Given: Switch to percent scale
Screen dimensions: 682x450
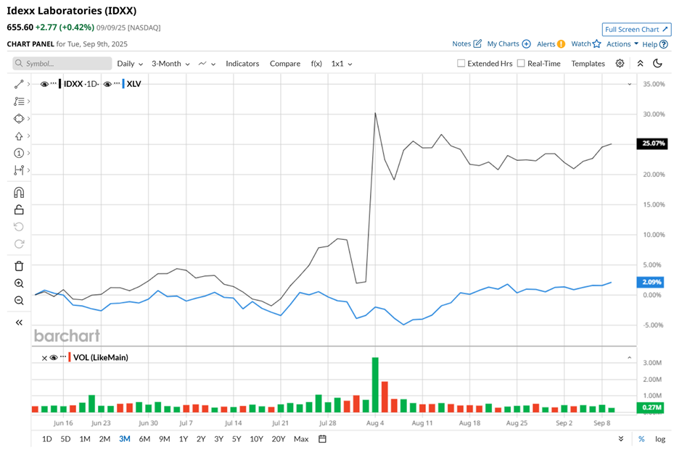Looking at the screenshot, I should [641, 438].
